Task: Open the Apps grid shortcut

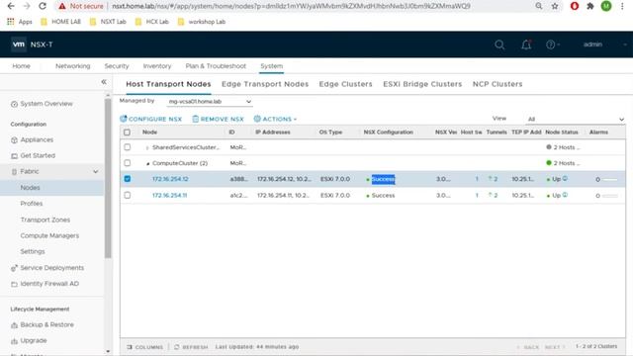Action: (20, 22)
